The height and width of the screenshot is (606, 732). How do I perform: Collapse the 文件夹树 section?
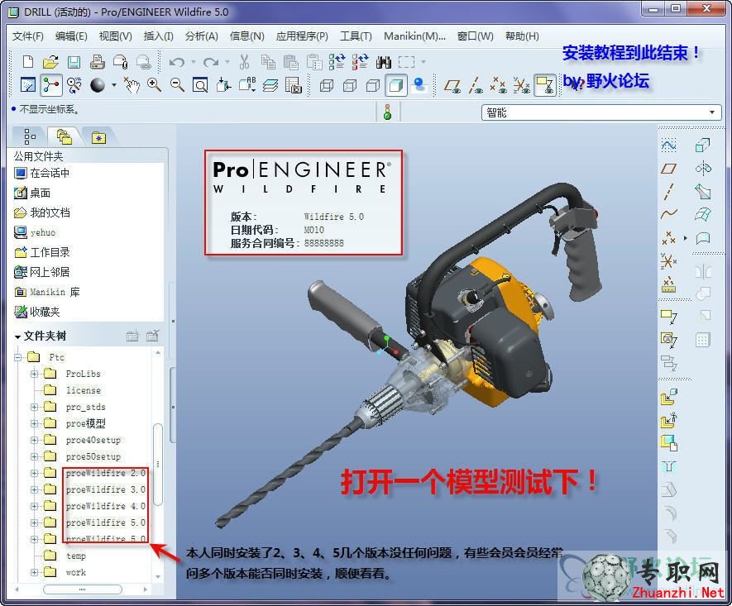coord(17,336)
